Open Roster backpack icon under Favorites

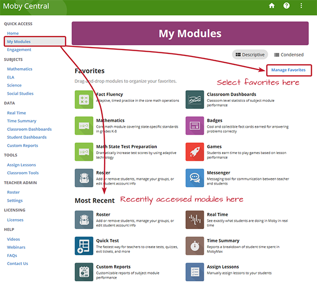[84, 178]
